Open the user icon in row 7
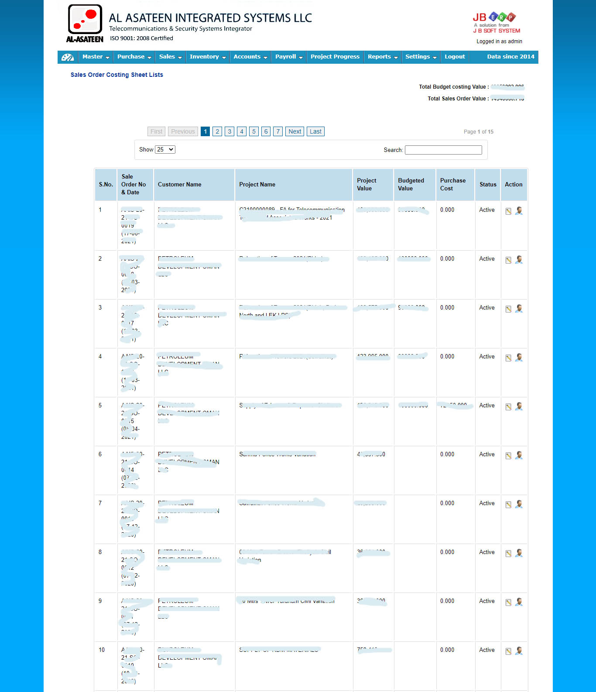Screen dimensions: 596x692 (519, 504)
